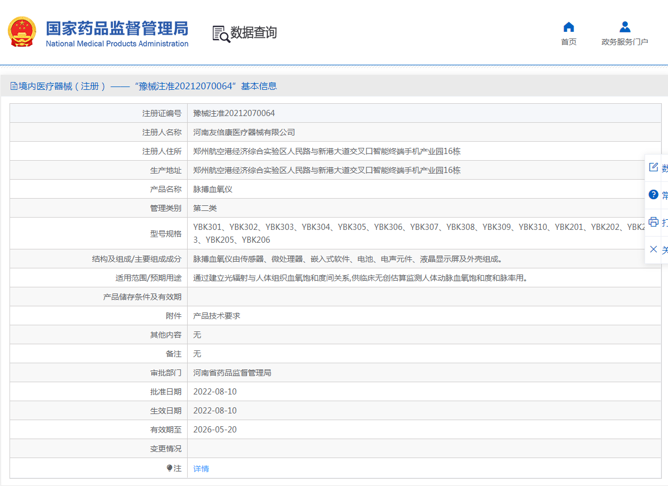Image resolution: width=668 pixels, height=486 pixels.
Task: Click the registration number 豫械注准20212070064 value cell
Action: pyautogui.click(x=234, y=113)
